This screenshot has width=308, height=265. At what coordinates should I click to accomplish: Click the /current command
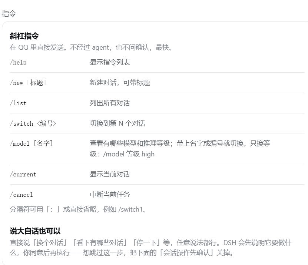(23, 175)
